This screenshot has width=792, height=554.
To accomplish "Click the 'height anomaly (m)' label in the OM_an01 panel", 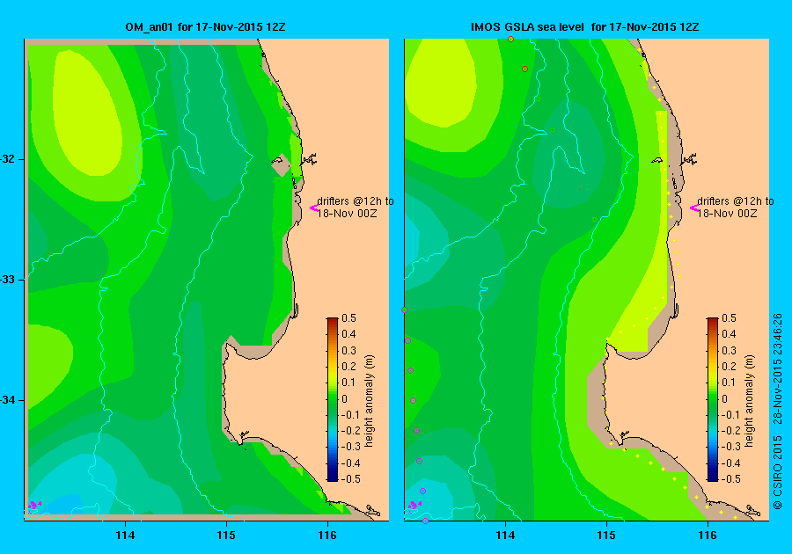I will pyautogui.click(x=370, y=401).
